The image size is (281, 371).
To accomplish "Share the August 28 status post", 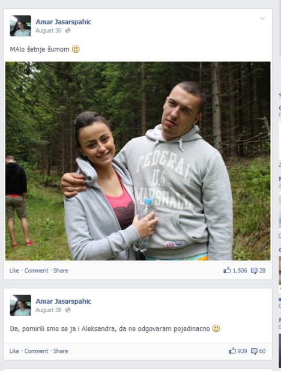I will point(61,351).
